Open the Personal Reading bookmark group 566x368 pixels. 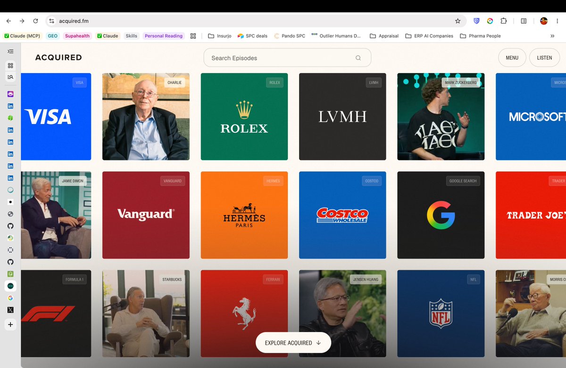coord(163,36)
